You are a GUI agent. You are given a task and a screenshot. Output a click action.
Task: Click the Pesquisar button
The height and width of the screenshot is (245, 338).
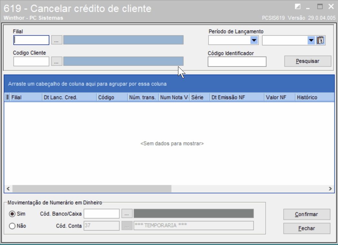(x=308, y=61)
